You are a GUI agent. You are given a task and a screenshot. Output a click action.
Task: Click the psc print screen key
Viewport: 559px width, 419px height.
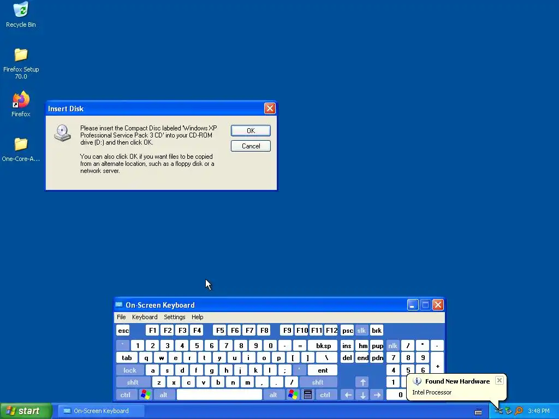(x=347, y=331)
